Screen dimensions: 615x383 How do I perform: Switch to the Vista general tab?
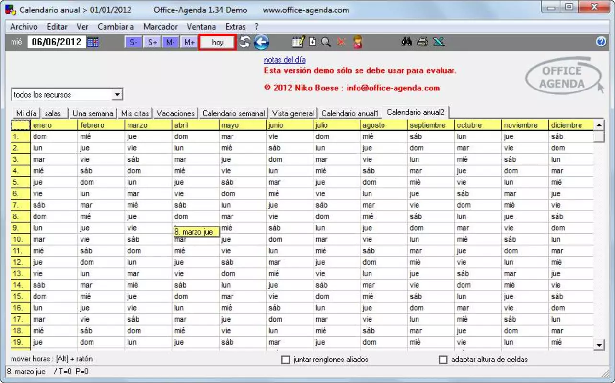pos(293,113)
